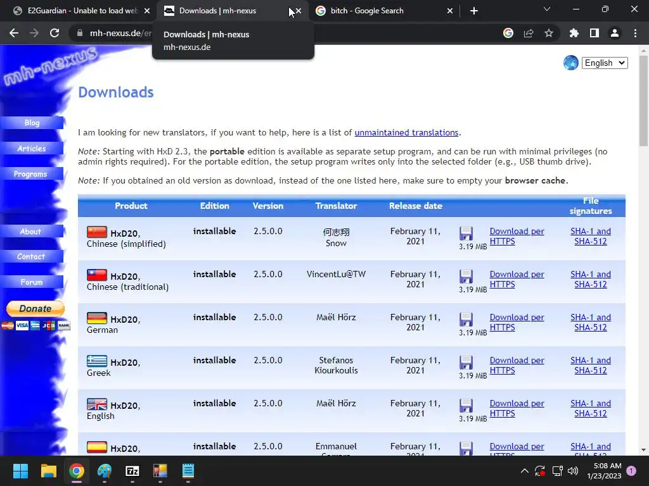Share this page using the share icon
The height and width of the screenshot is (486, 649).
pyautogui.click(x=529, y=33)
